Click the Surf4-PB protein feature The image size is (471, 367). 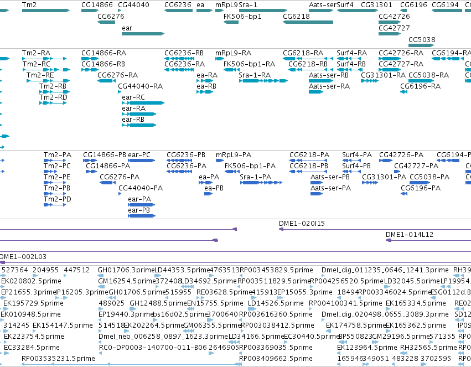click(x=351, y=172)
